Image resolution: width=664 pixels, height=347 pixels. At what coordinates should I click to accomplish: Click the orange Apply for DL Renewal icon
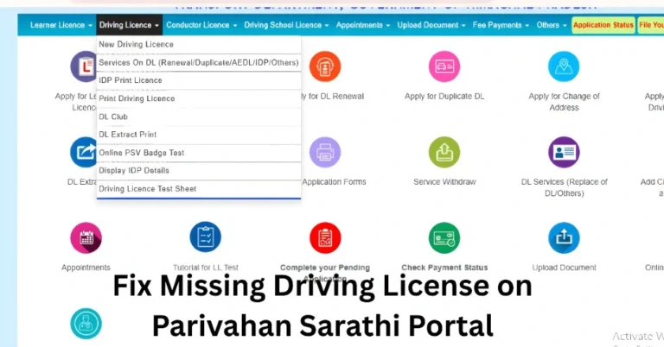[x=325, y=66]
